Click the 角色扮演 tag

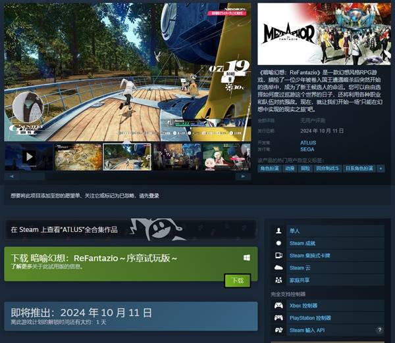click(269, 168)
